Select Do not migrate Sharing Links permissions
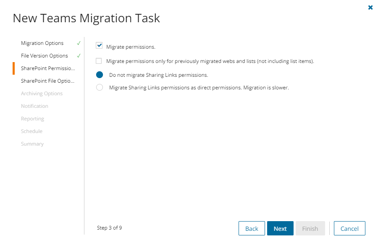378x248 pixels. pos(100,75)
